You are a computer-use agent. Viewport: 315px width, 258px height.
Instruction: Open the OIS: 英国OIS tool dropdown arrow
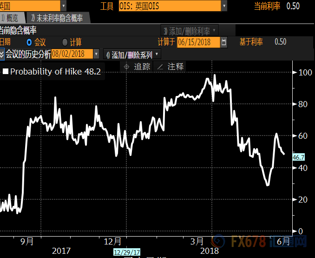224,6
